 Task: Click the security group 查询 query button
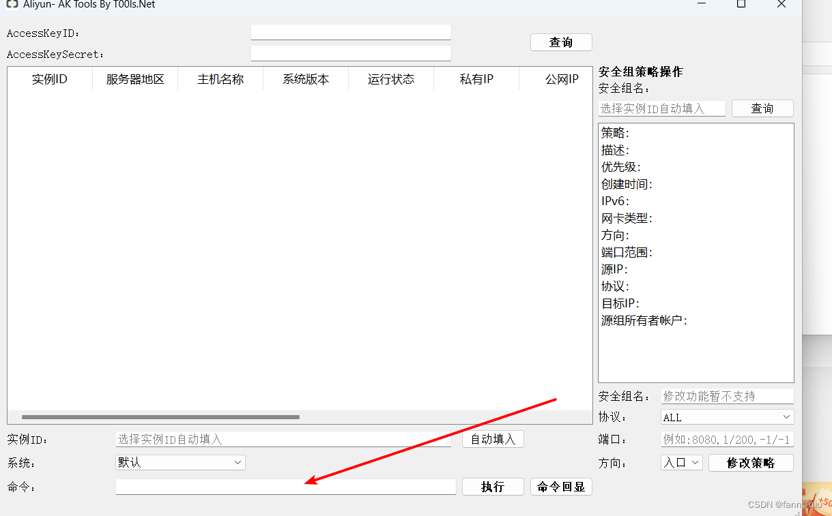pyautogui.click(x=762, y=108)
